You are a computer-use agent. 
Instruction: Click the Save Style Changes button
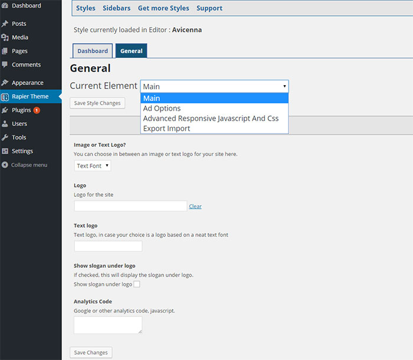pyautogui.click(x=97, y=103)
